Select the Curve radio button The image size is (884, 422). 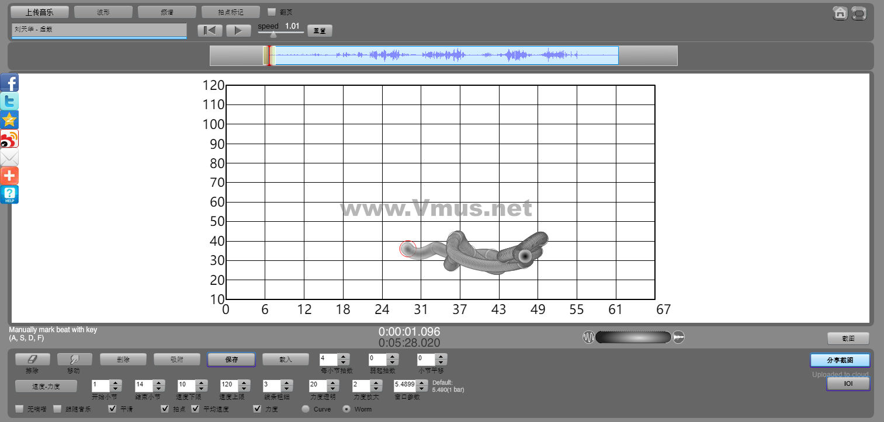tap(306, 409)
